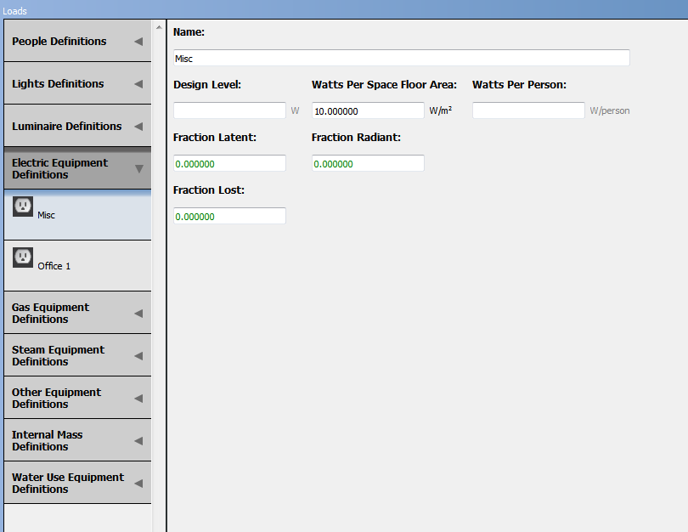Click the Fraction Radiant input field
Image resolution: width=688 pixels, height=532 pixels.
[368, 163]
